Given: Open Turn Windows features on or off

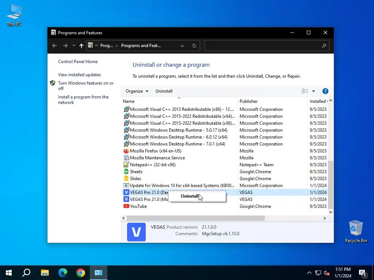Looking at the screenshot, I should [x=85, y=86].
